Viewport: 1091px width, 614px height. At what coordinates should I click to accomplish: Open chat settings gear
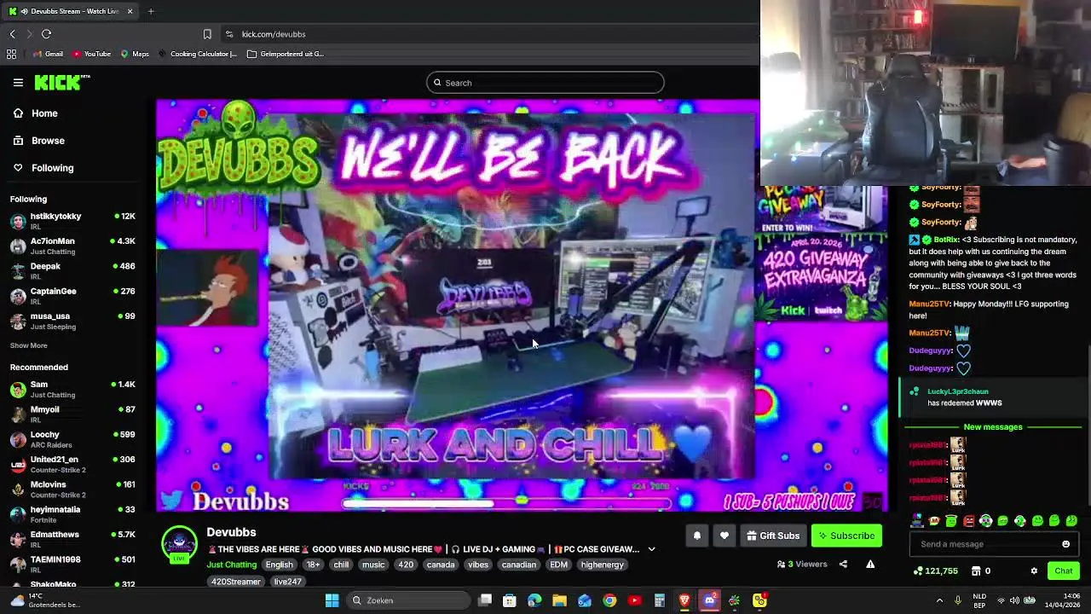(x=1034, y=571)
